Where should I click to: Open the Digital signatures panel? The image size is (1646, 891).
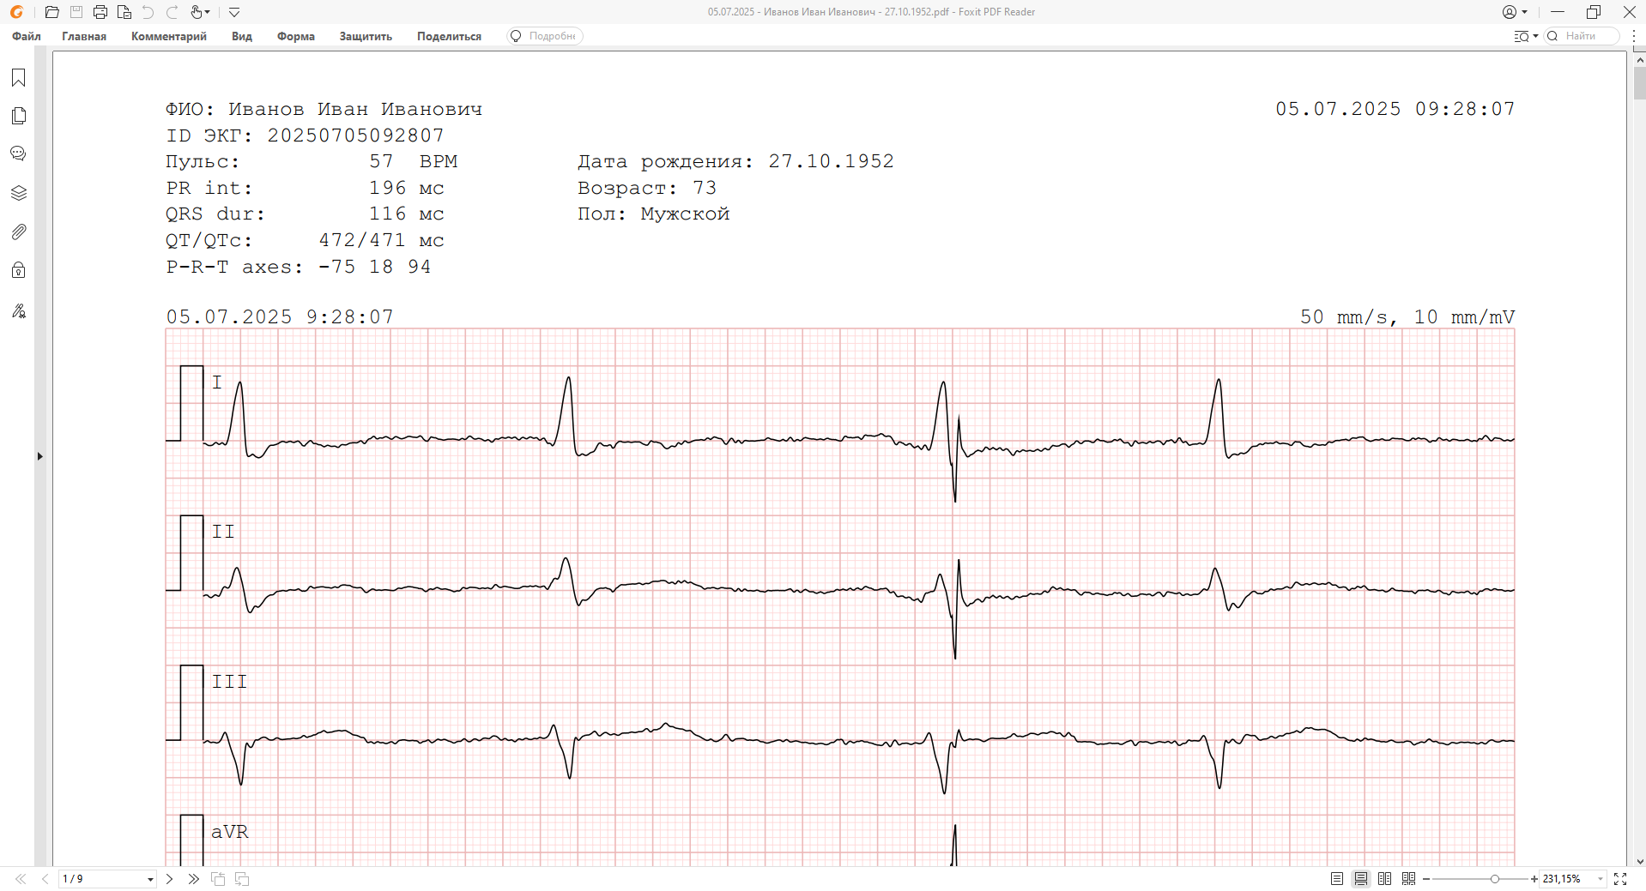(18, 310)
